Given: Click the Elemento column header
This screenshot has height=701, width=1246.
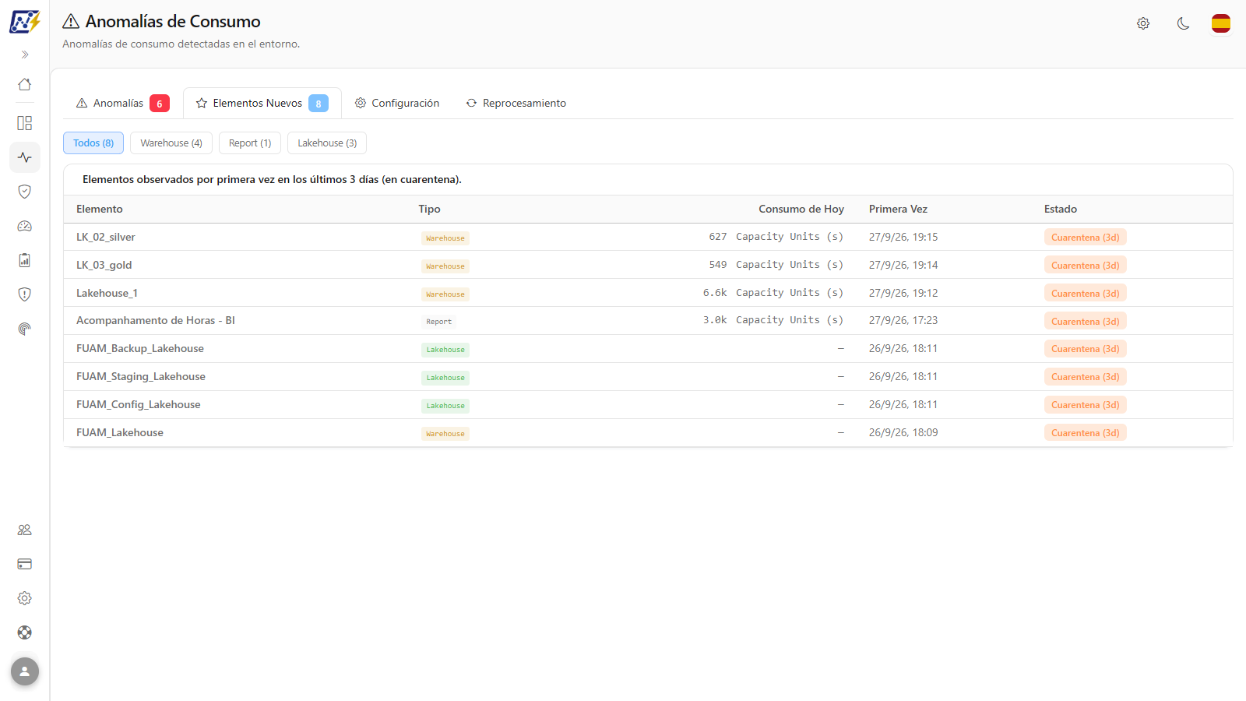Looking at the screenshot, I should pyautogui.click(x=100, y=209).
